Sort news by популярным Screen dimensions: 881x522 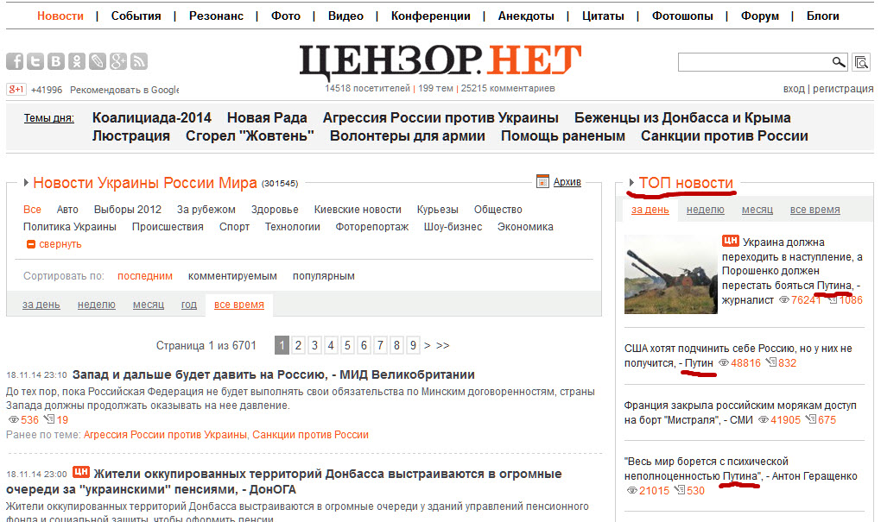(x=324, y=276)
